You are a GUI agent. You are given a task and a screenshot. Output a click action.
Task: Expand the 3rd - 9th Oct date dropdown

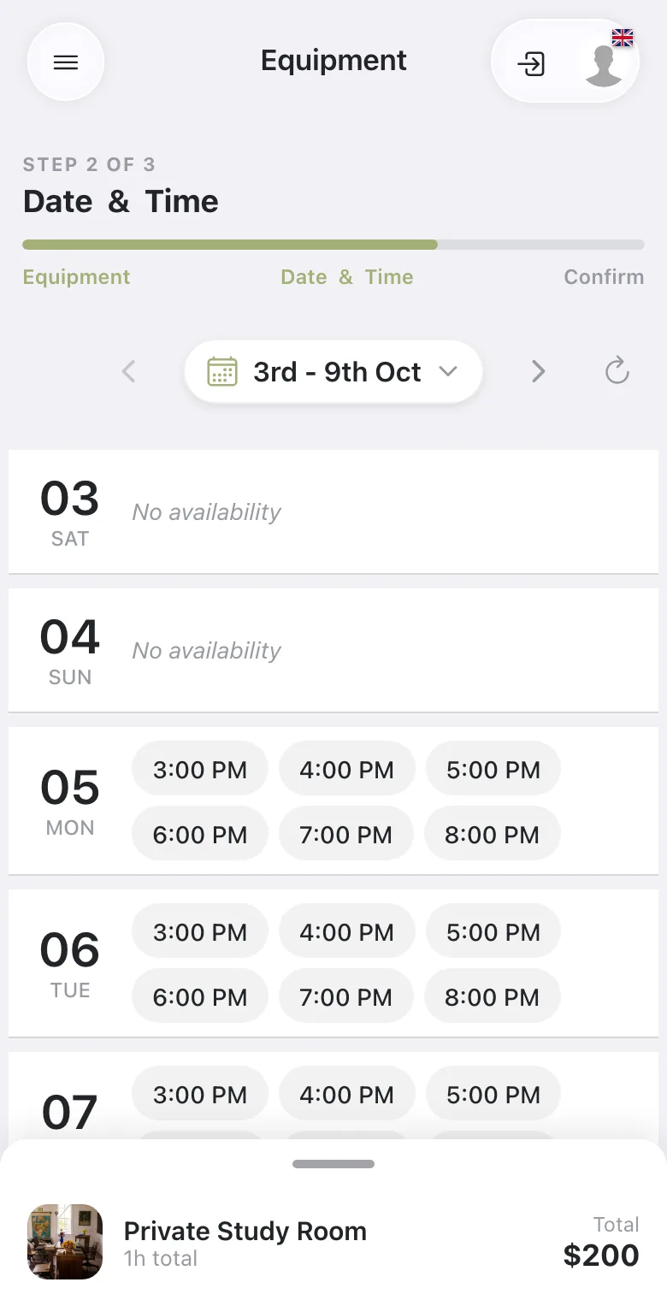(x=333, y=372)
